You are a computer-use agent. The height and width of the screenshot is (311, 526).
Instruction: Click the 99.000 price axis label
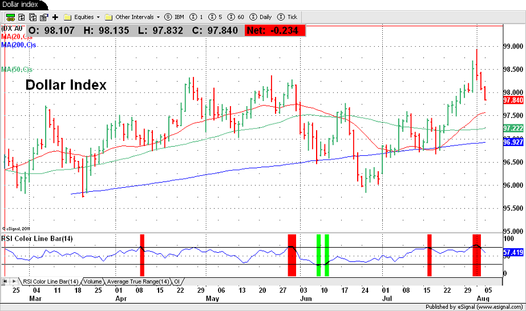point(513,46)
